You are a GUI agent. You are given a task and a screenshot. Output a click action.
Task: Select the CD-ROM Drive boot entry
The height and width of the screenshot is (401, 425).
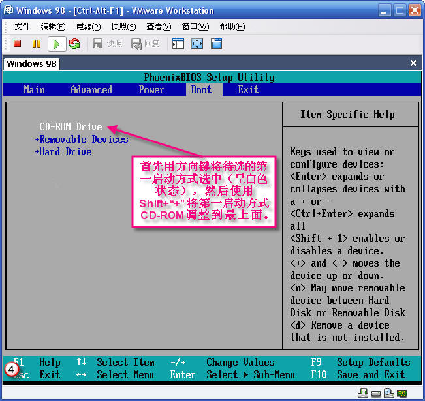click(x=71, y=126)
